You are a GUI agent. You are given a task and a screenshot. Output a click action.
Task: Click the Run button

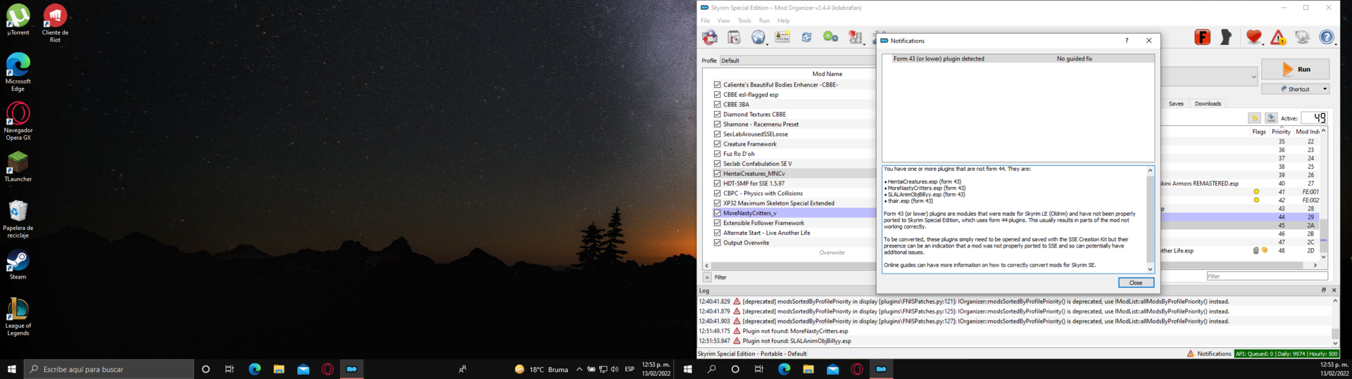(x=1295, y=69)
